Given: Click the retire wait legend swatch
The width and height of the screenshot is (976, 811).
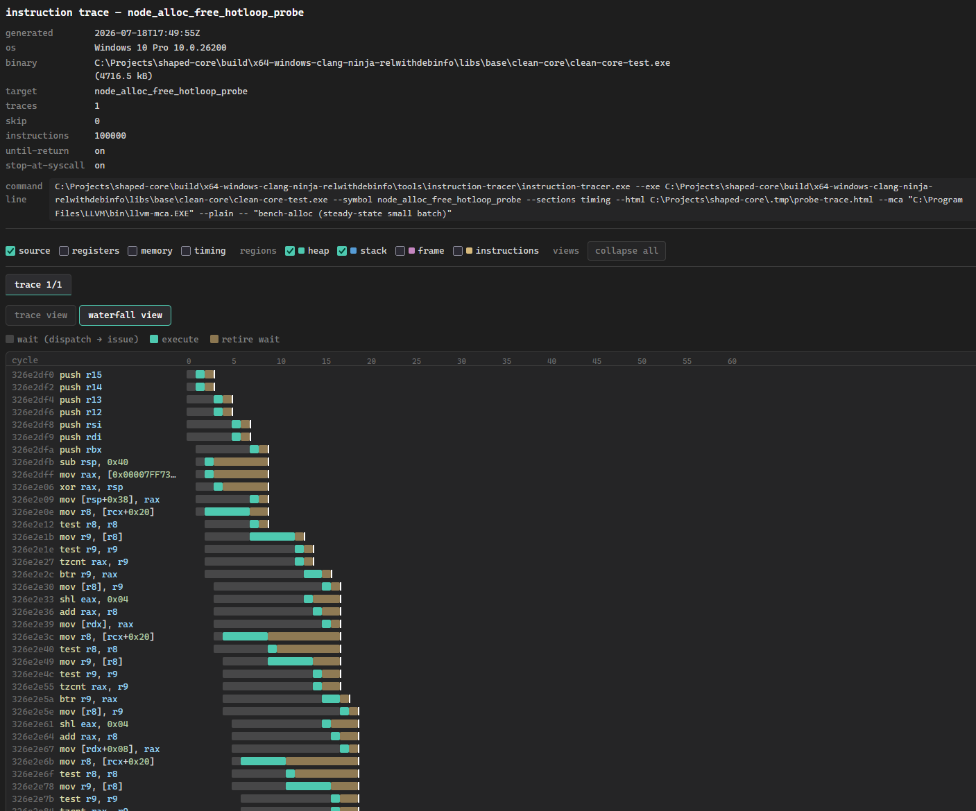Looking at the screenshot, I should click(214, 339).
